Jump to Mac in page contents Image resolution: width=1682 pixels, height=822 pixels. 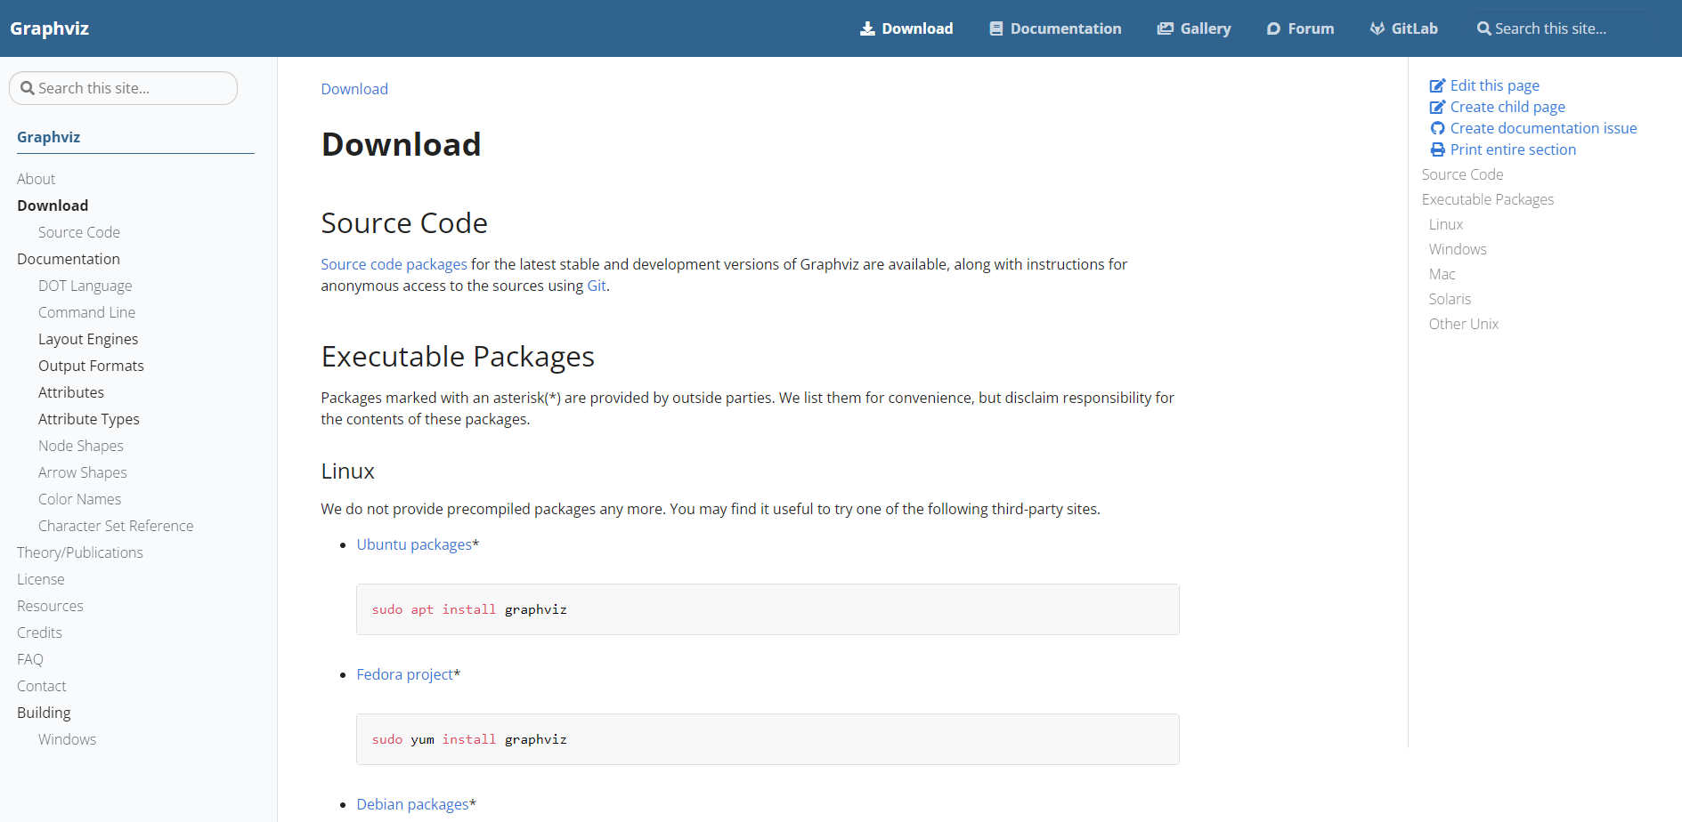1442,274
